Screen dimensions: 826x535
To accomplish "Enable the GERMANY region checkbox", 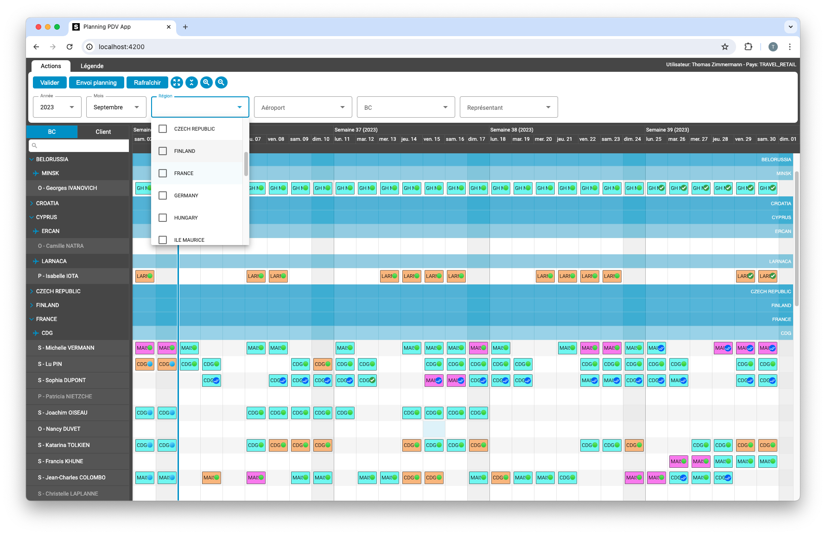I will 163,195.
